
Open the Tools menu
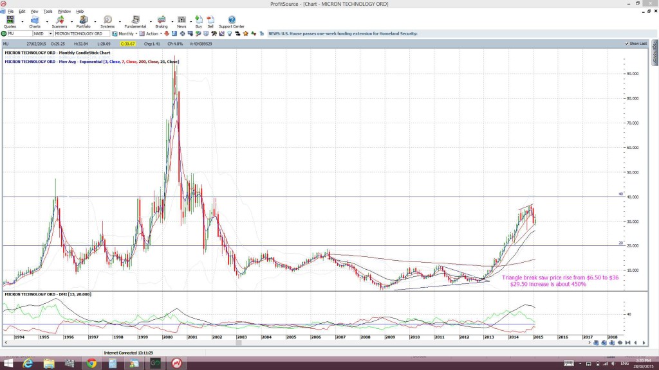[x=48, y=12]
